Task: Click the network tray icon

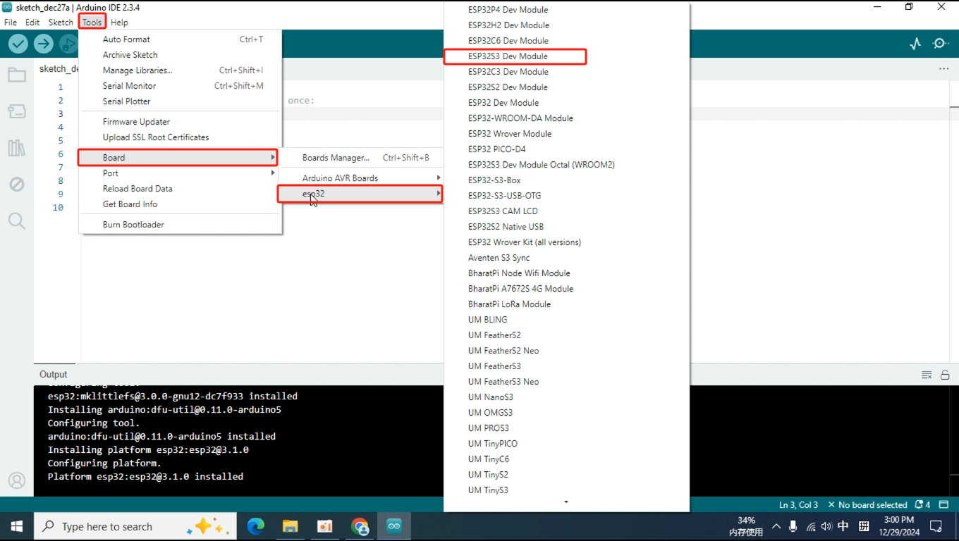Action: [x=810, y=526]
